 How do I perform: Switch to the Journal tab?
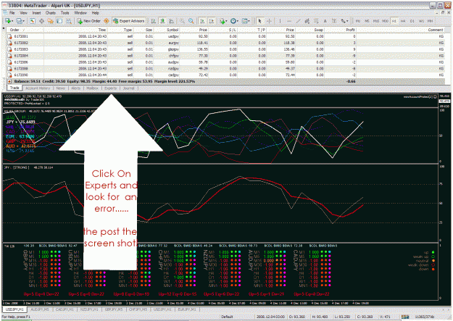(x=128, y=88)
